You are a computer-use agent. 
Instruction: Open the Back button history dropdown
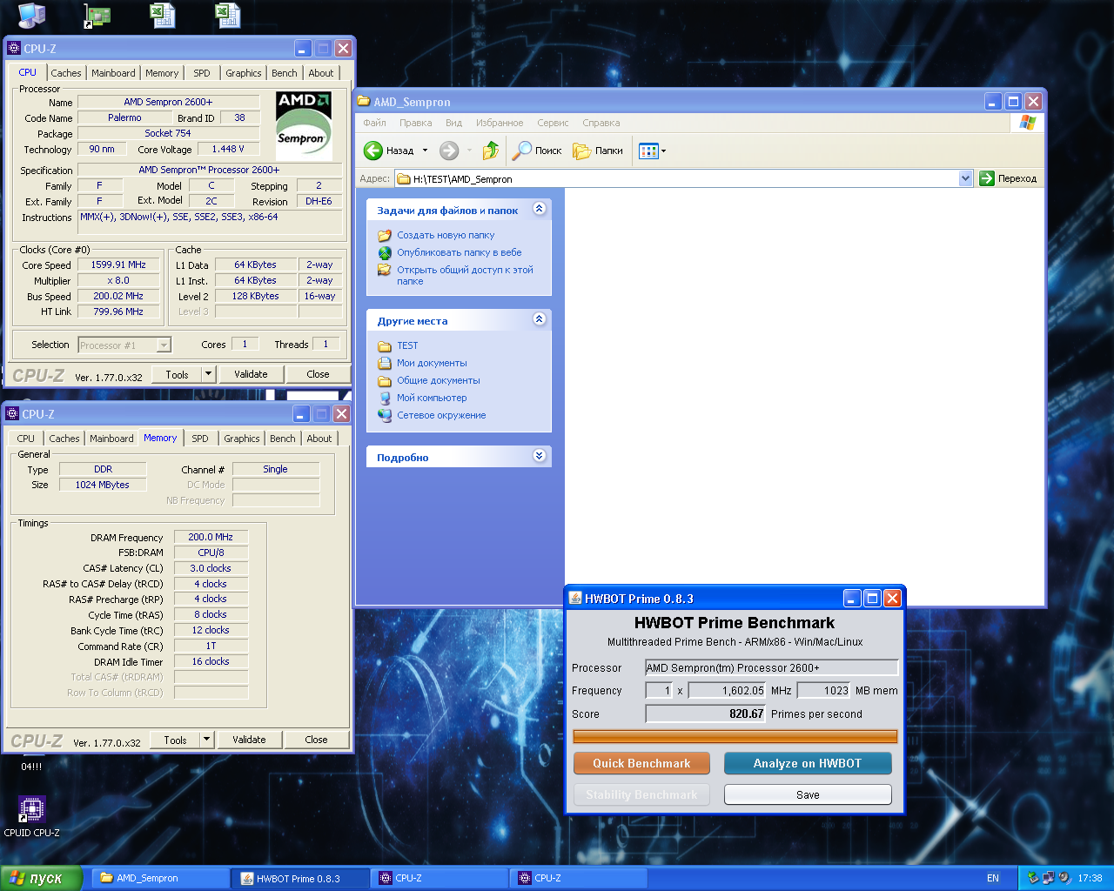425,151
